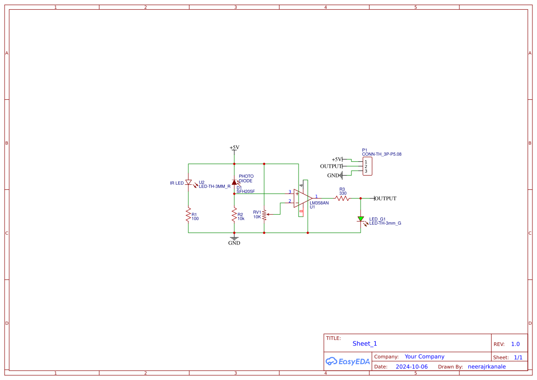
Task: Select the SFH205F photodiode symbol D1
Action: [235, 182]
